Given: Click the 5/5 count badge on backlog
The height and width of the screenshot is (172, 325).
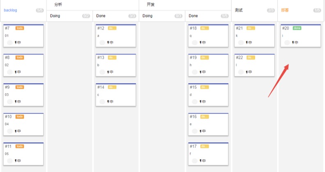Looking at the screenshot, I should (40, 10).
